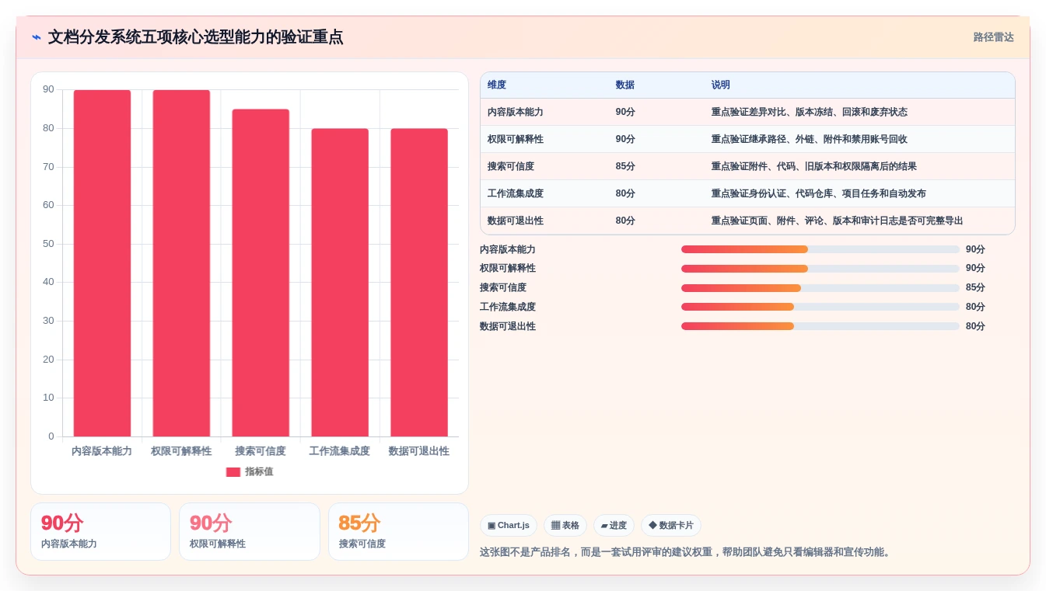Click the 指标值 legend text
Screen dimensions: 1046x591
click(x=259, y=471)
